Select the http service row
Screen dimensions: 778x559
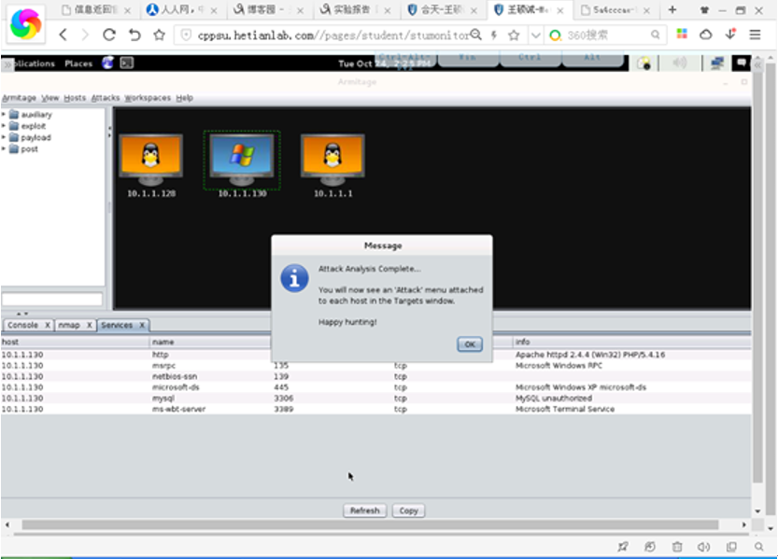(375, 355)
